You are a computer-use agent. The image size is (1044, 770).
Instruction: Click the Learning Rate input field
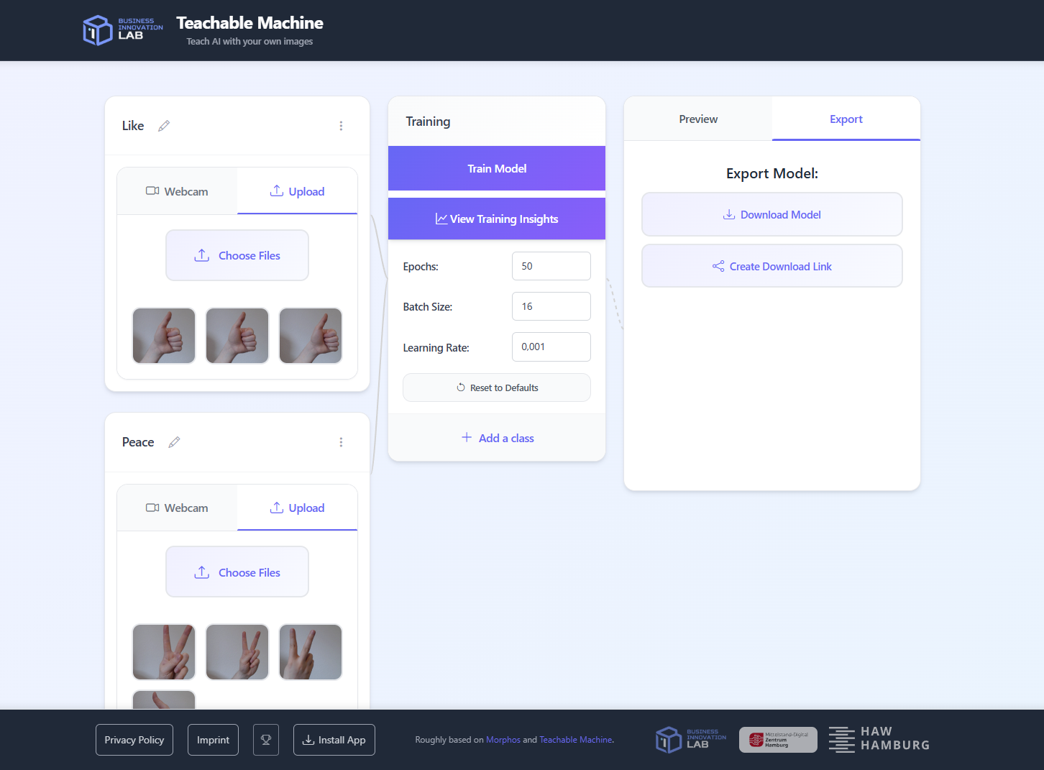(x=551, y=347)
